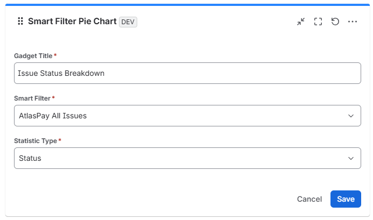Screen dimensions: 373x220
Task: Focus the Gadget Title text field
Action: 187,73
